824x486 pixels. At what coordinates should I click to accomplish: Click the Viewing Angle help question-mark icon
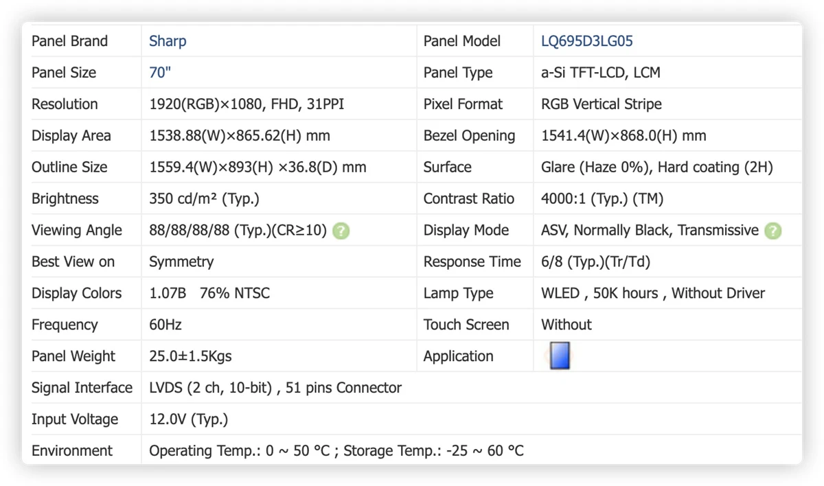[x=341, y=231]
